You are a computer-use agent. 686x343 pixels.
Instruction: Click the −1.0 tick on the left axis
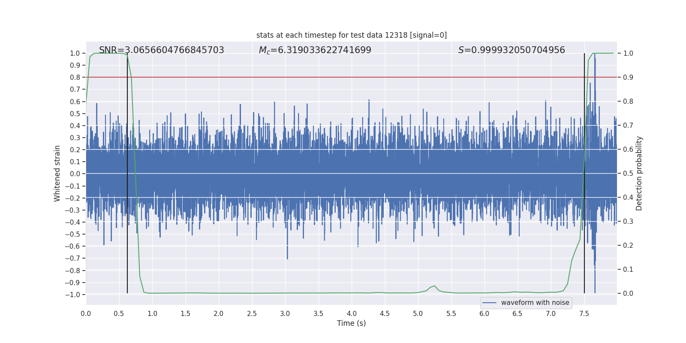coord(72,295)
